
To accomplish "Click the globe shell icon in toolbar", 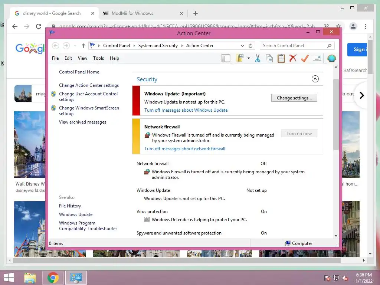I will point(331,58).
